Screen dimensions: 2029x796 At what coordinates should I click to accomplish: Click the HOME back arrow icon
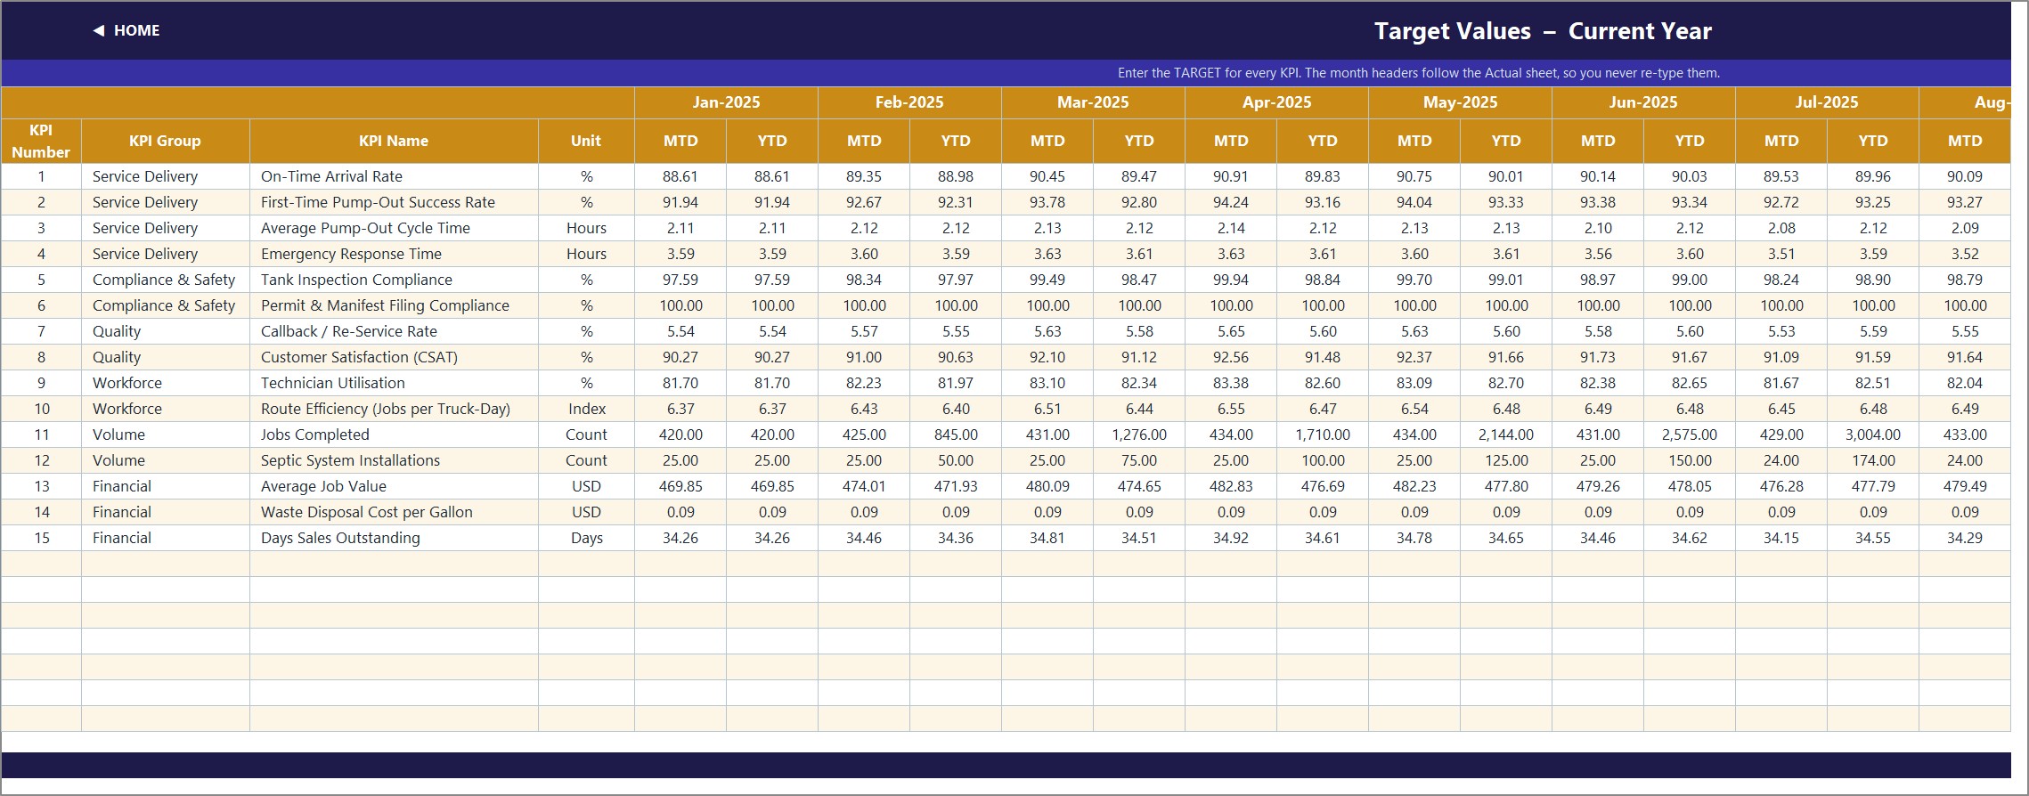click(x=99, y=30)
